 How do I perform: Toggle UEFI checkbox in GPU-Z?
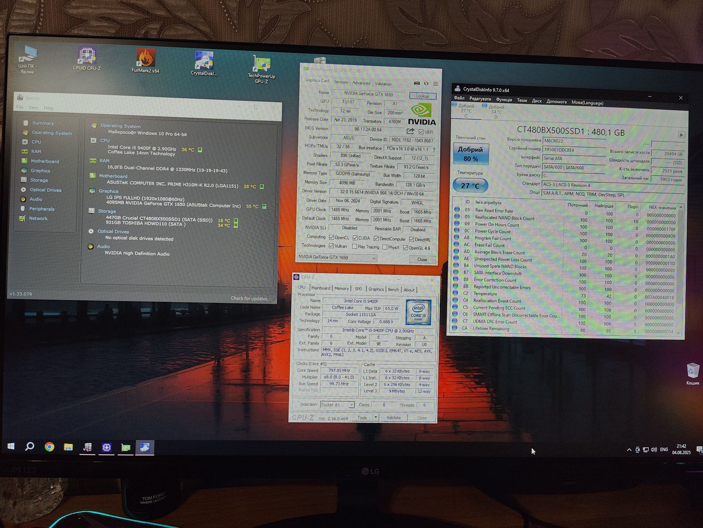pos(421,132)
